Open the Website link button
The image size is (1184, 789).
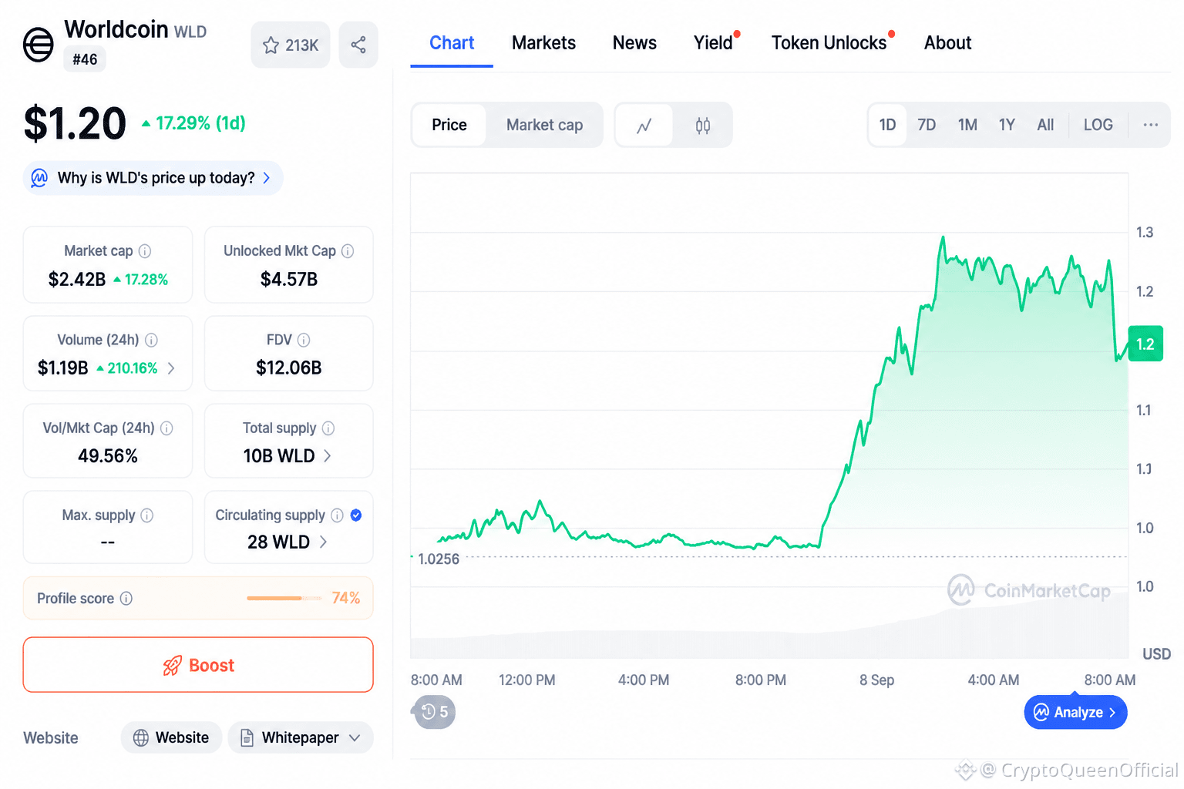click(x=171, y=737)
